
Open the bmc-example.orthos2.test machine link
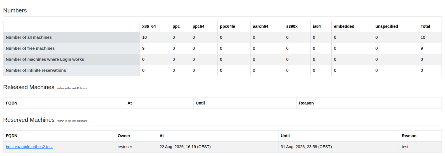29,147
